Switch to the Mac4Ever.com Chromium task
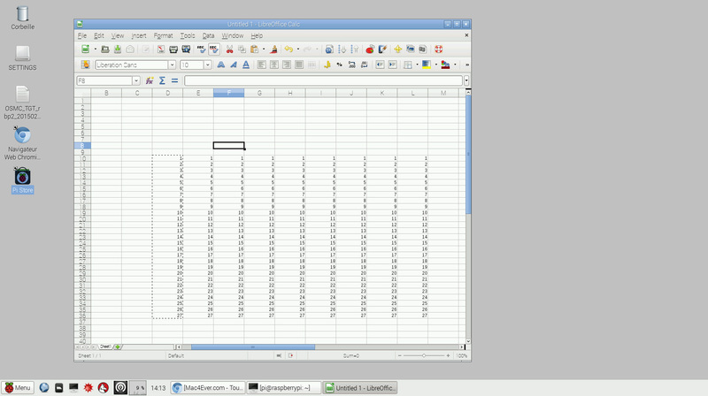Viewport: 708px width, 396px height. coord(208,388)
